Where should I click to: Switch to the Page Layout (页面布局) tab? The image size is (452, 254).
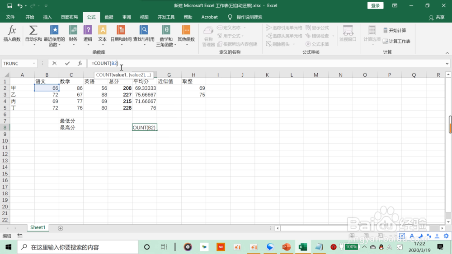coord(69,17)
